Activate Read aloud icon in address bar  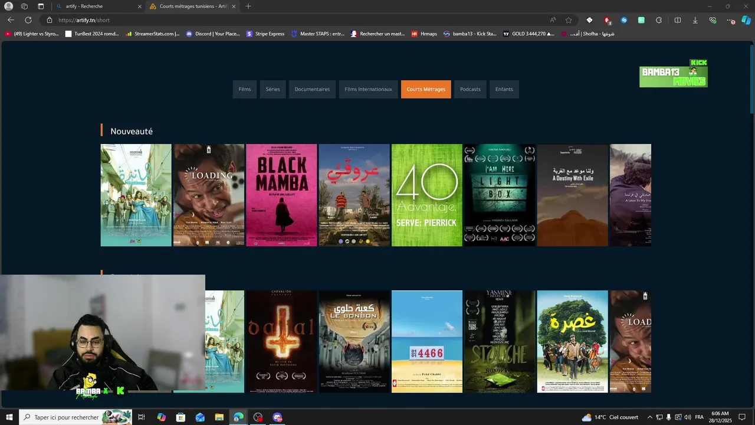click(553, 20)
